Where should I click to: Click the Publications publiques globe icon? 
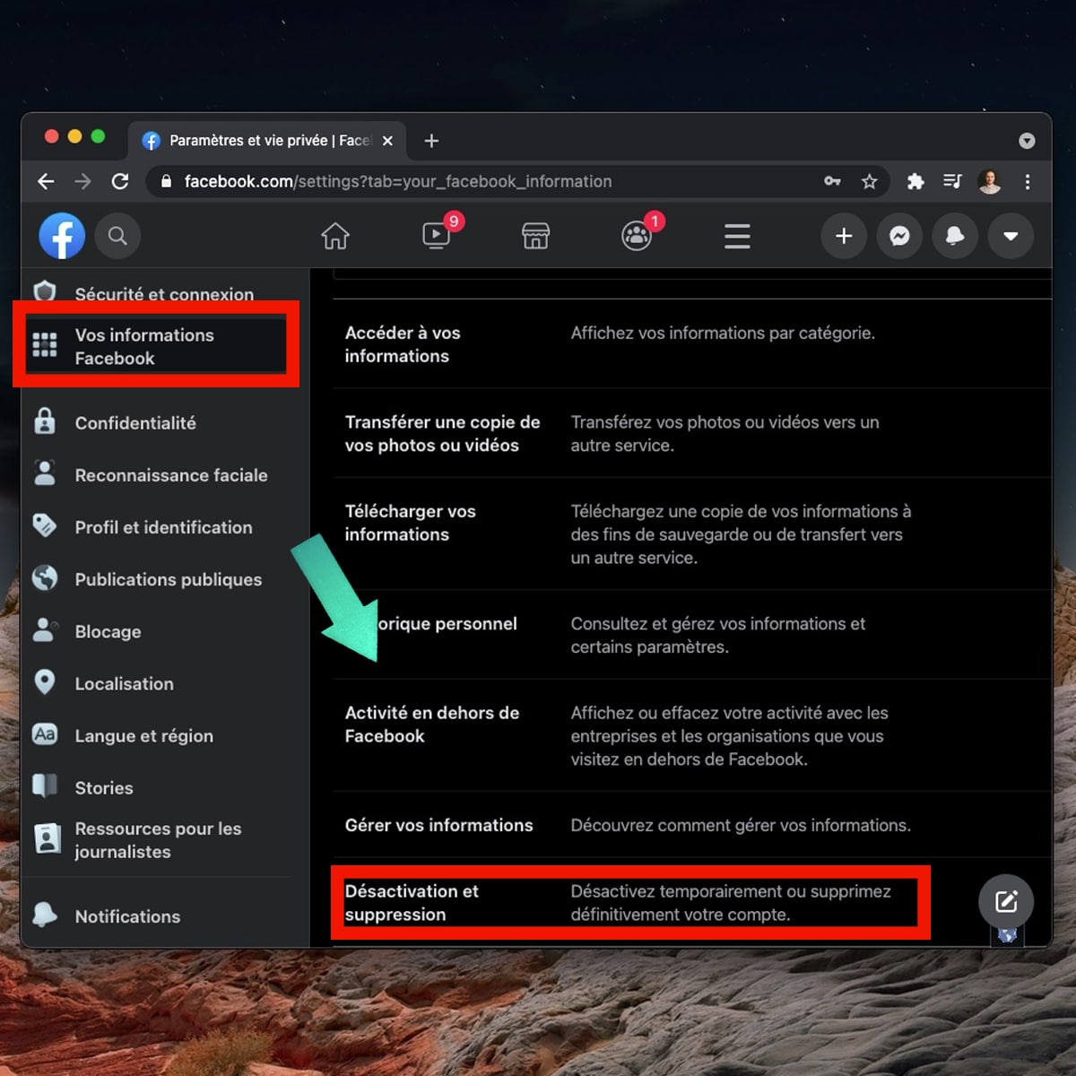pos(45,577)
